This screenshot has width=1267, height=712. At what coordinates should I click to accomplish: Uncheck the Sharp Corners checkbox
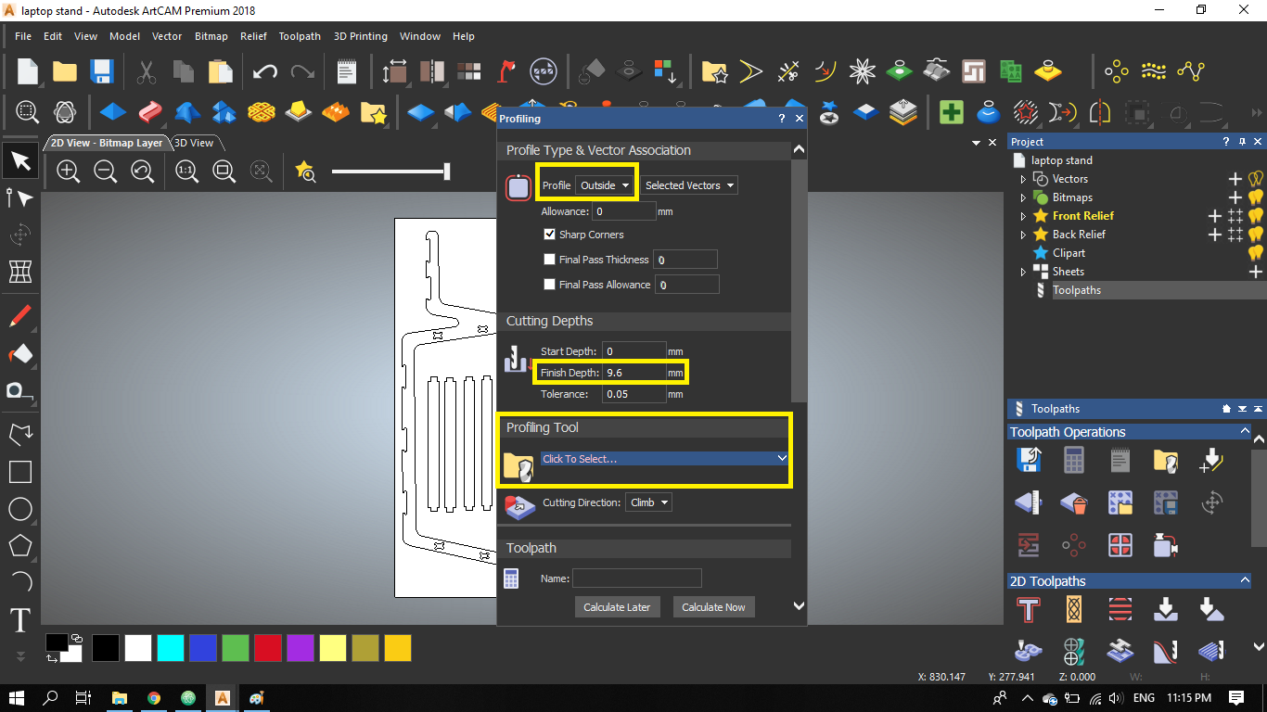(x=549, y=235)
